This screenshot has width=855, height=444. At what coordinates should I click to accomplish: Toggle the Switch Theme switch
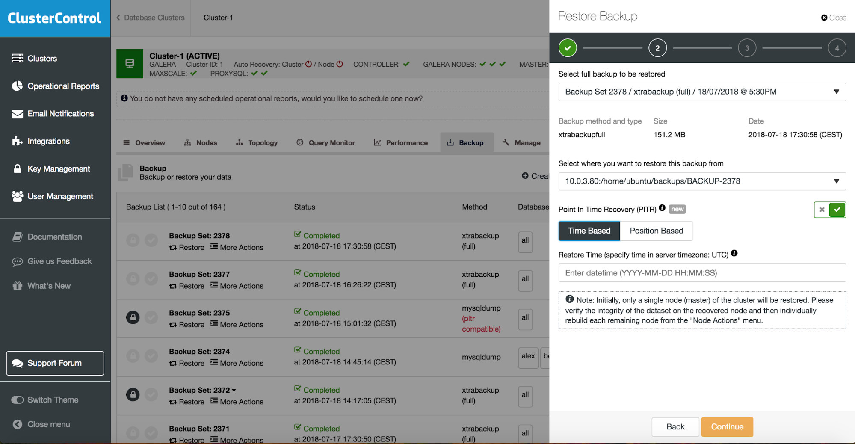point(18,400)
